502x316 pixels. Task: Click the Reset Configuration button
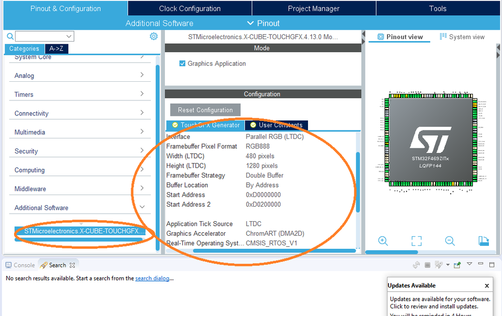pyautogui.click(x=205, y=110)
